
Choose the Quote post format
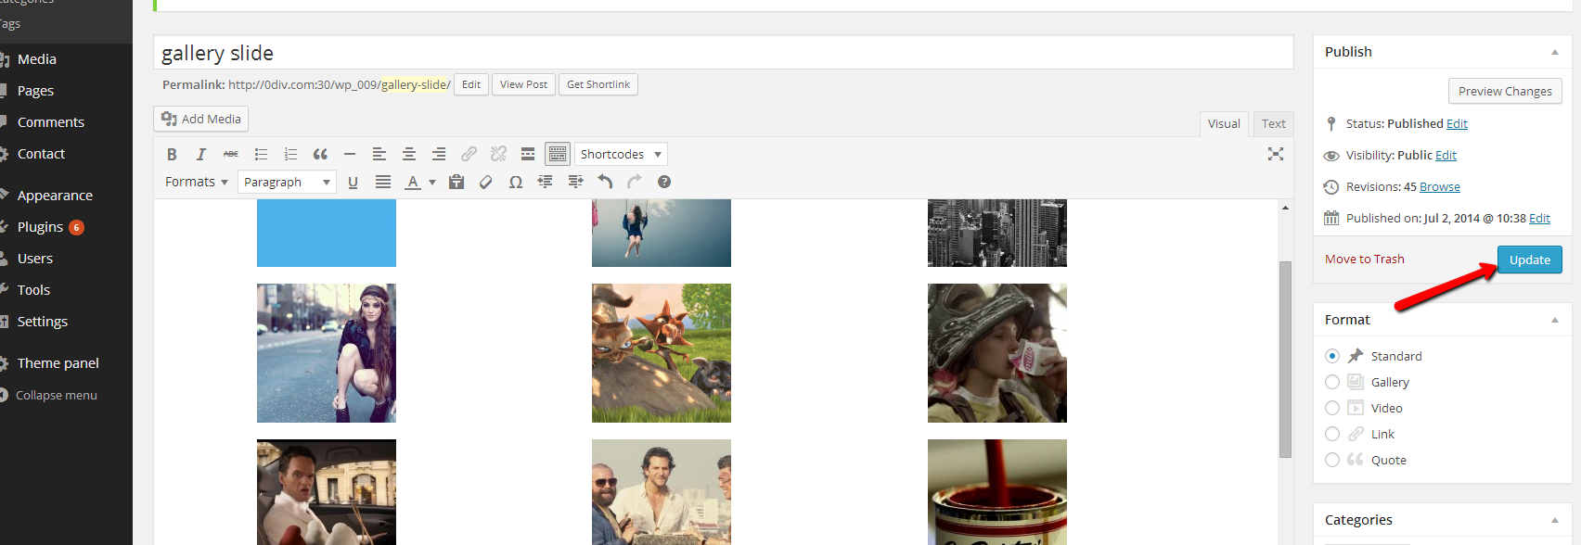[x=1332, y=460]
